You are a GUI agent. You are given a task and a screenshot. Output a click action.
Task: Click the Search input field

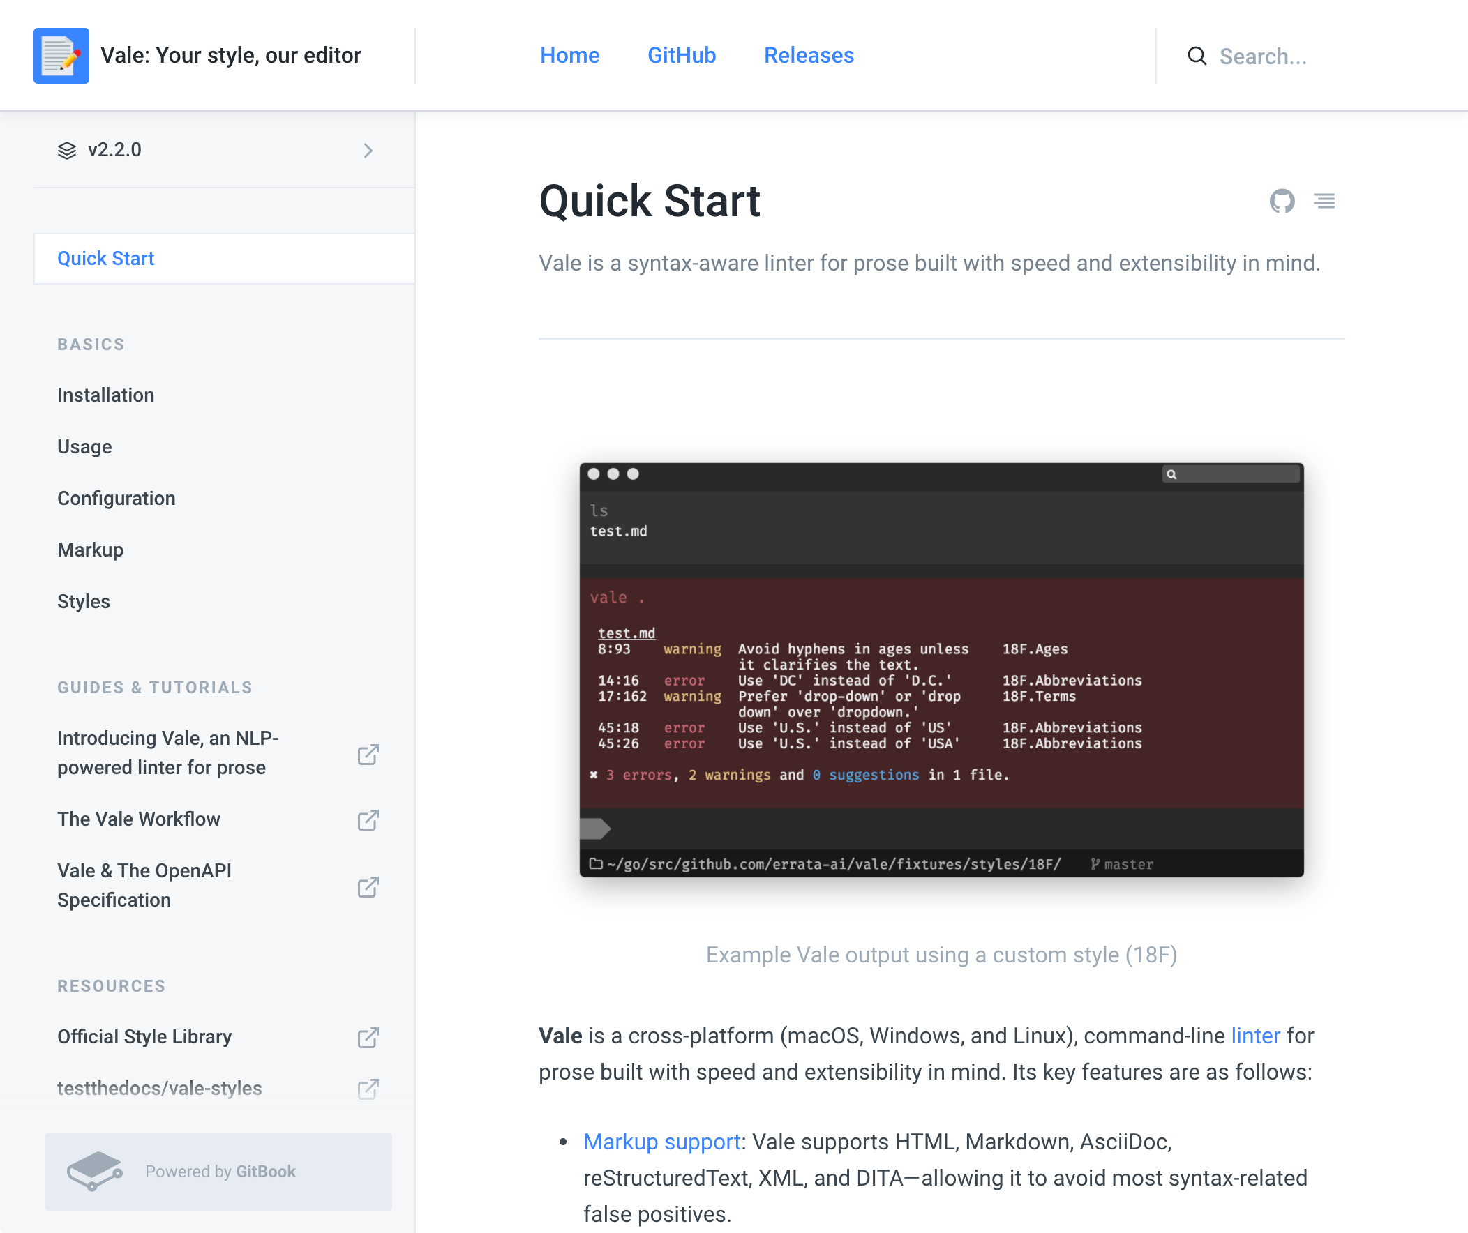pyautogui.click(x=1263, y=56)
